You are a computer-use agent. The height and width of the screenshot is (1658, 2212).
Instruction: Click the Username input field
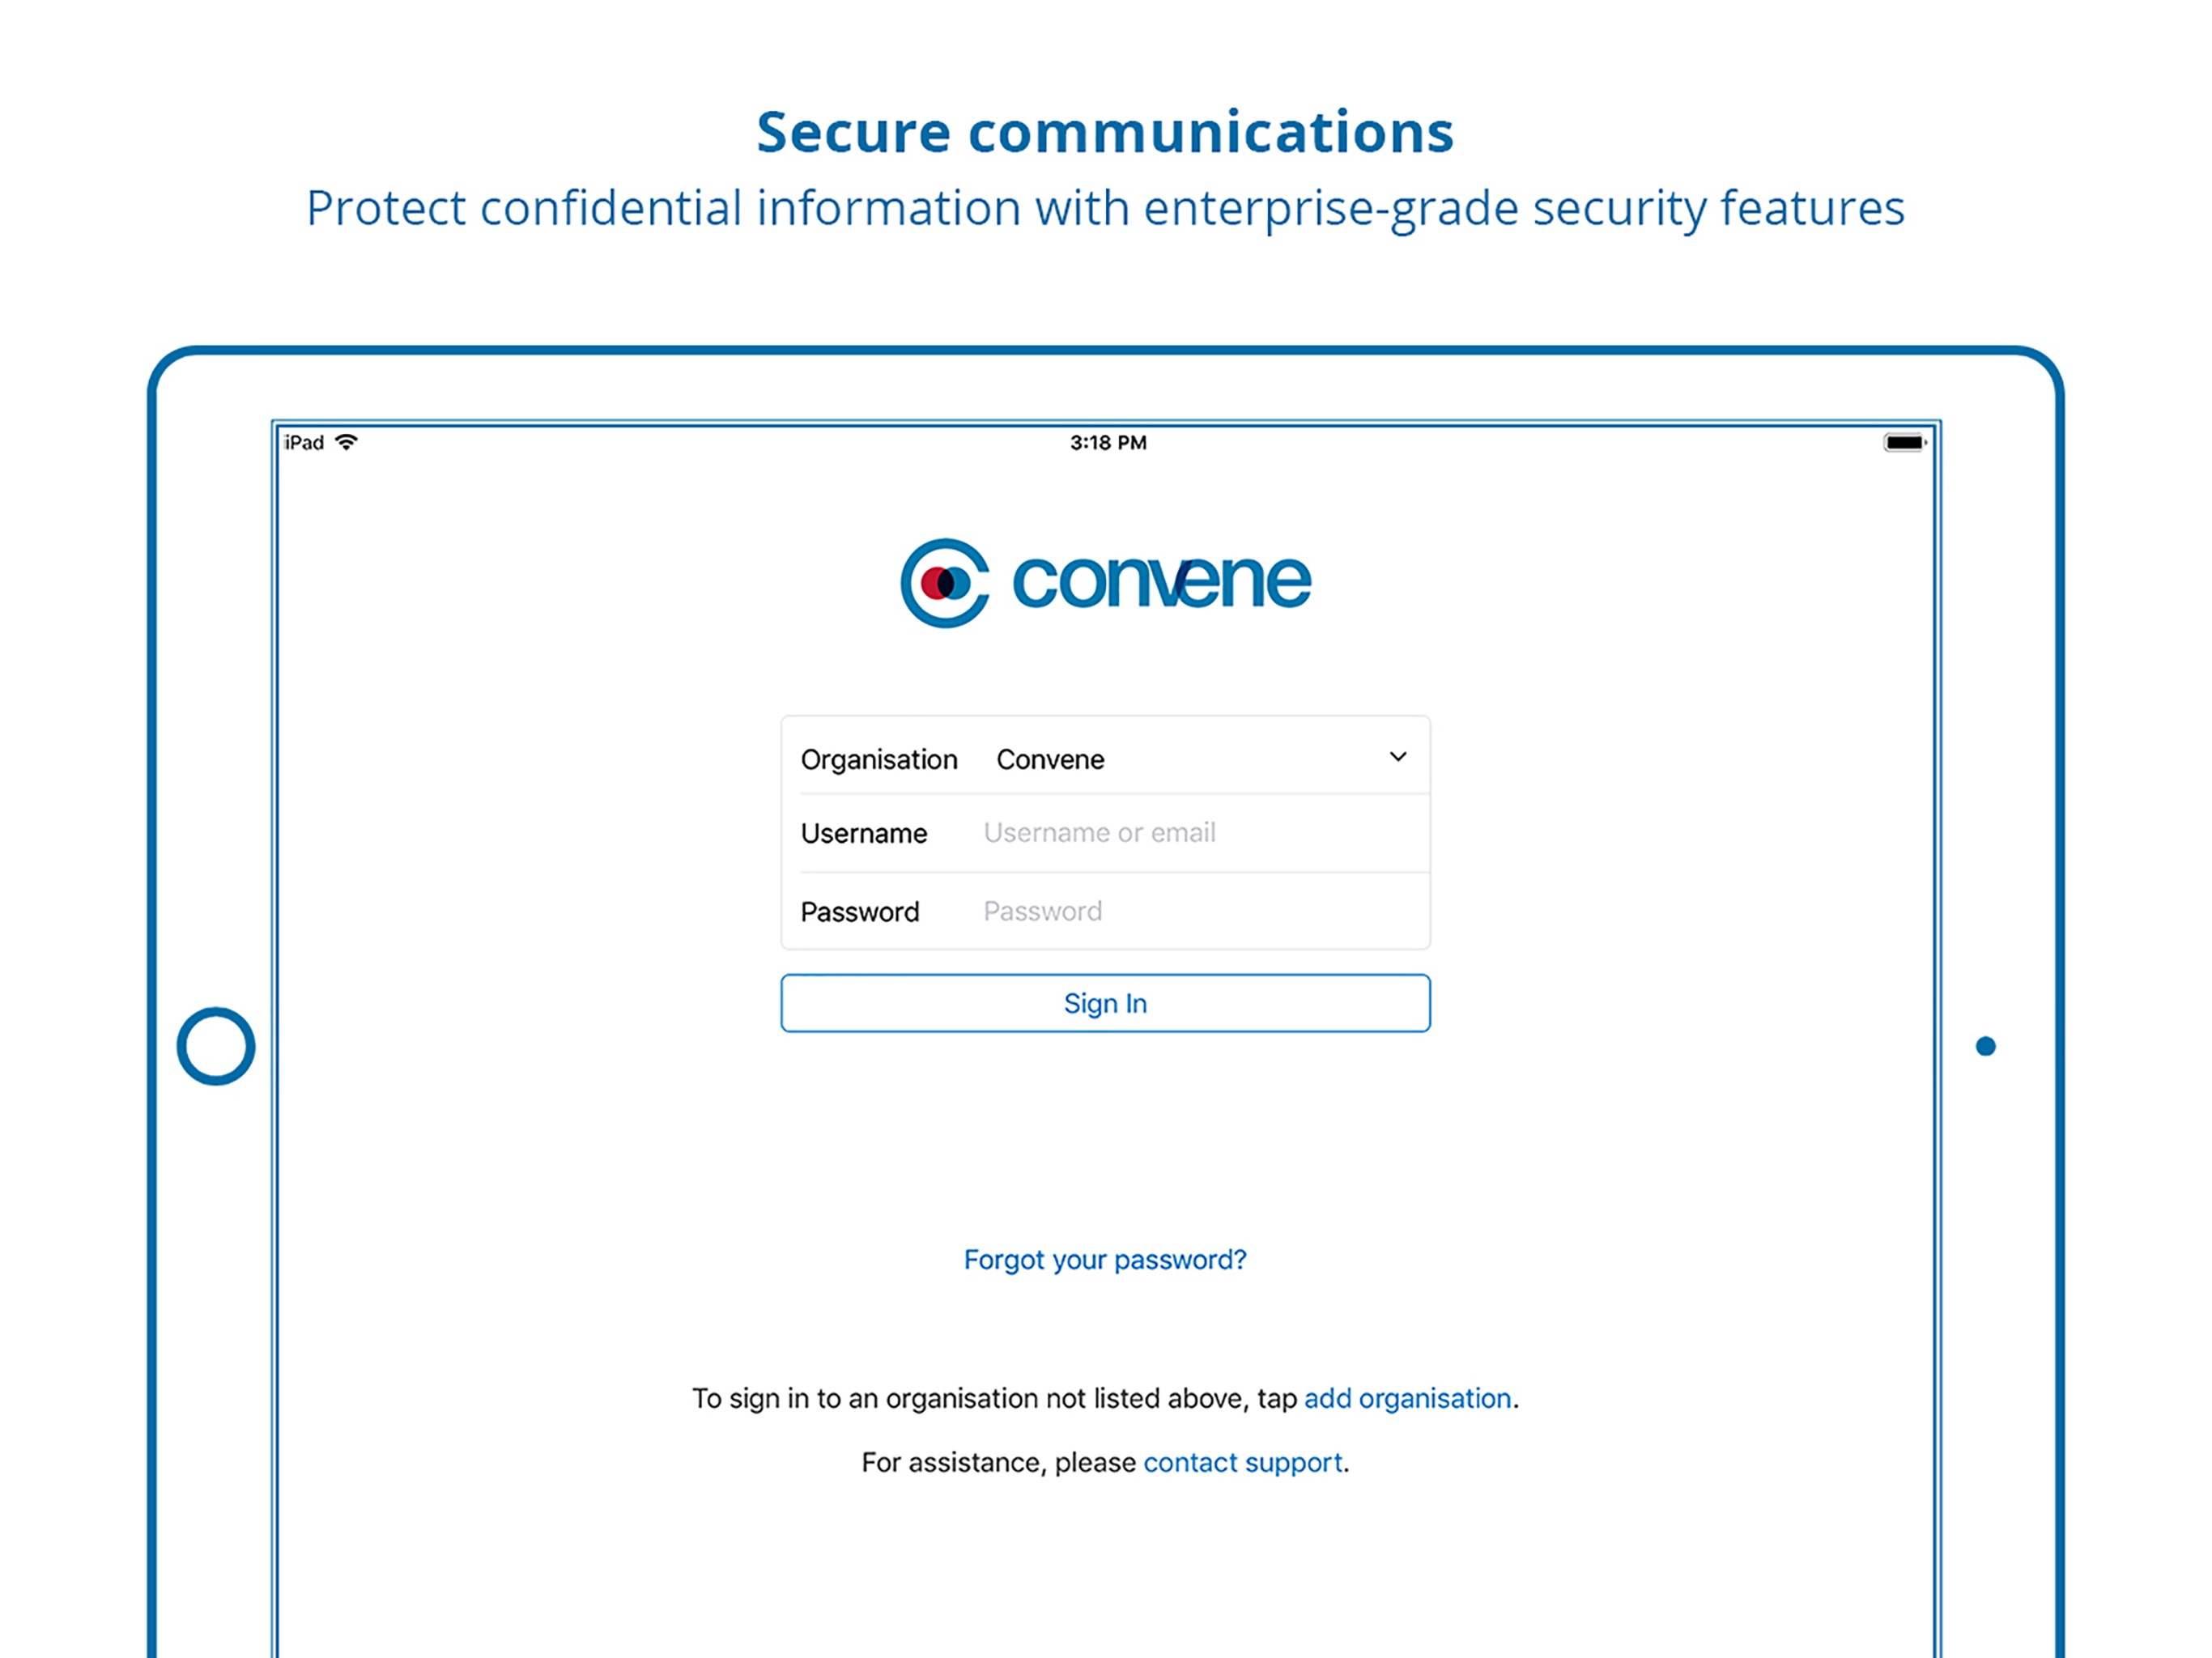click(1150, 832)
